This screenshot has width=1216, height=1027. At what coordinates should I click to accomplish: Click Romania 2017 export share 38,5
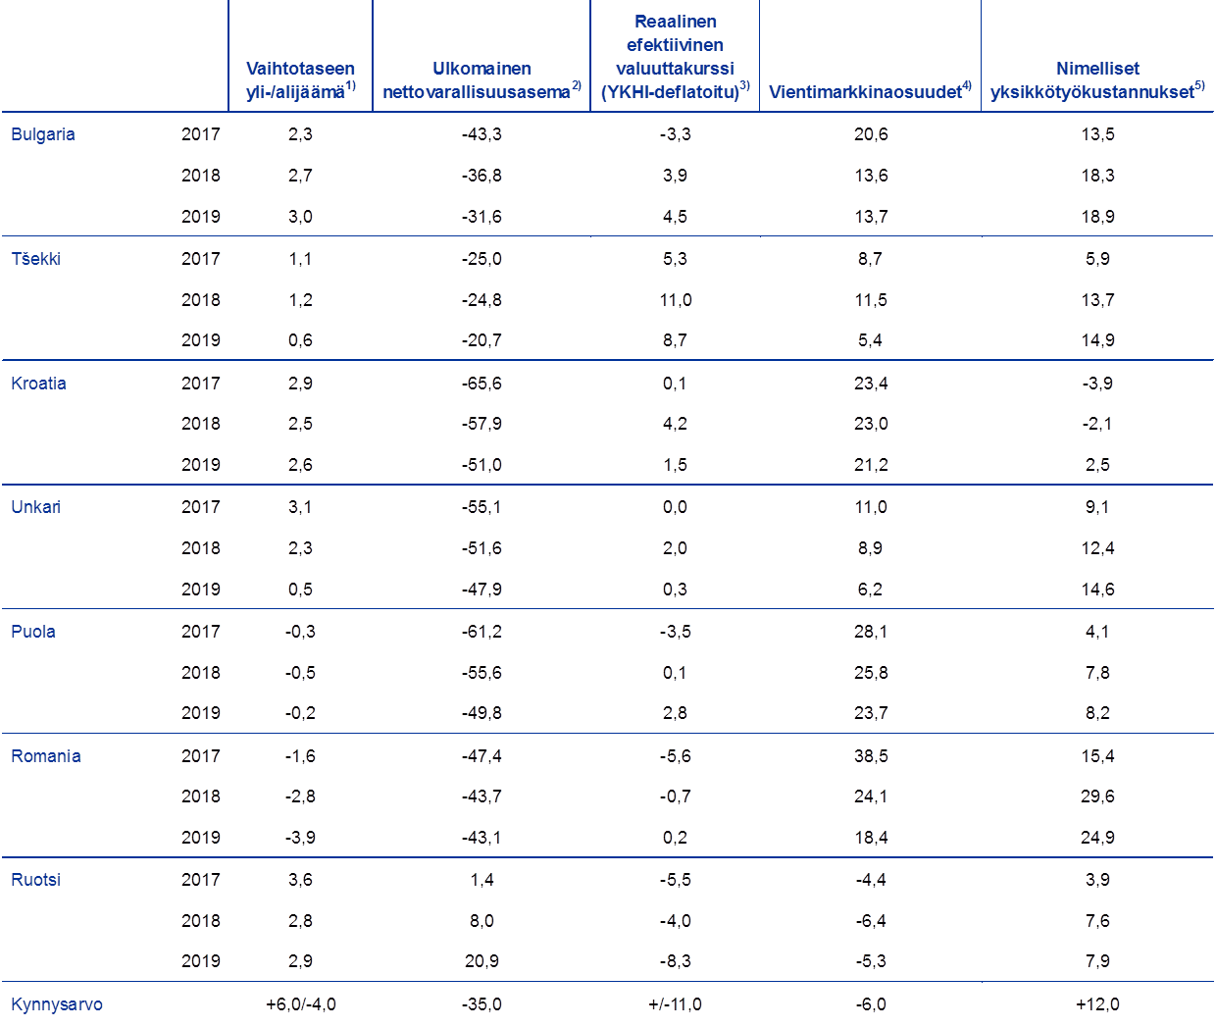(871, 756)
